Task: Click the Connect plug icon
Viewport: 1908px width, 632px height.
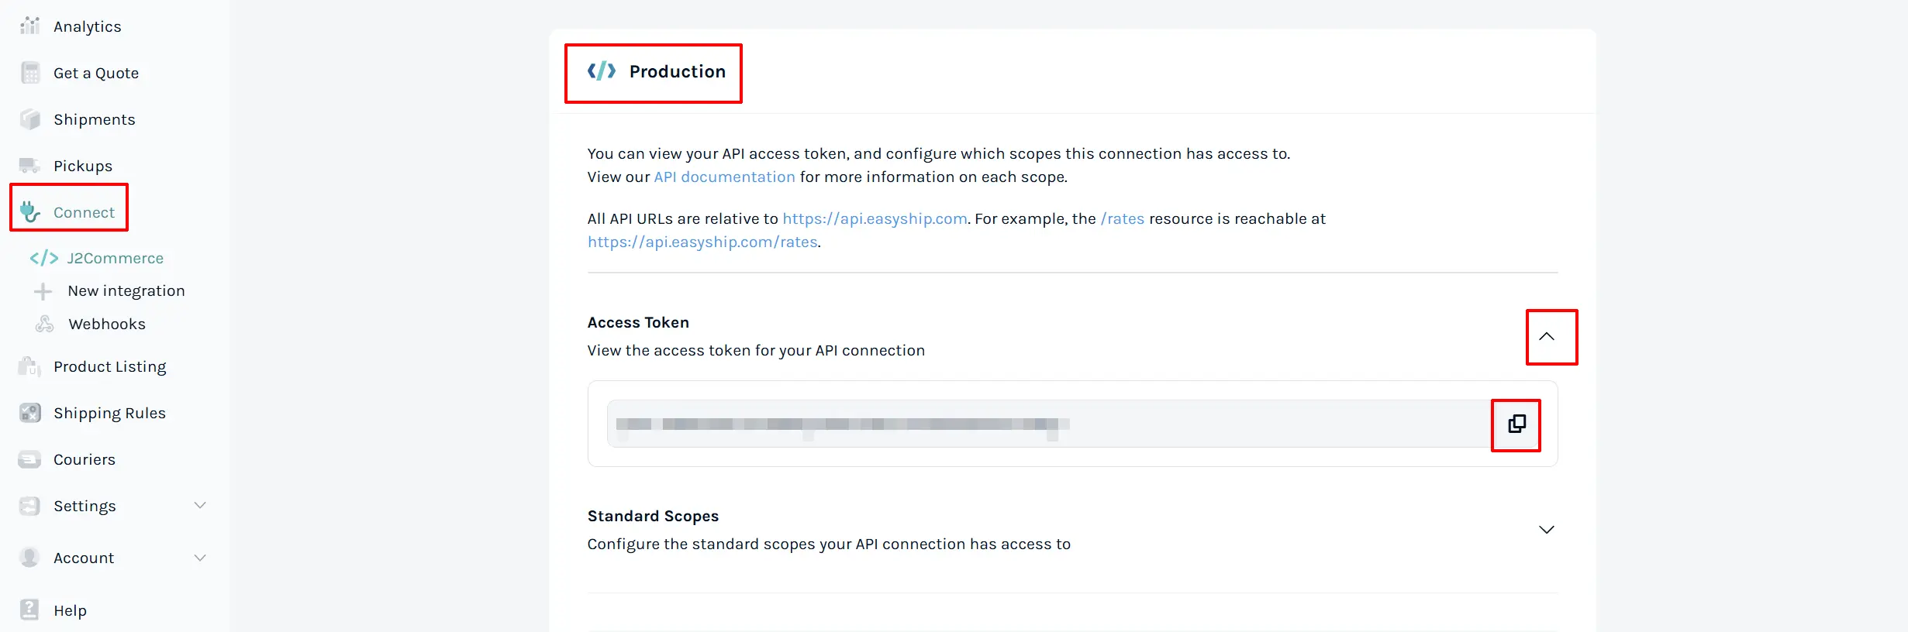Action: [x=29, y=211]
